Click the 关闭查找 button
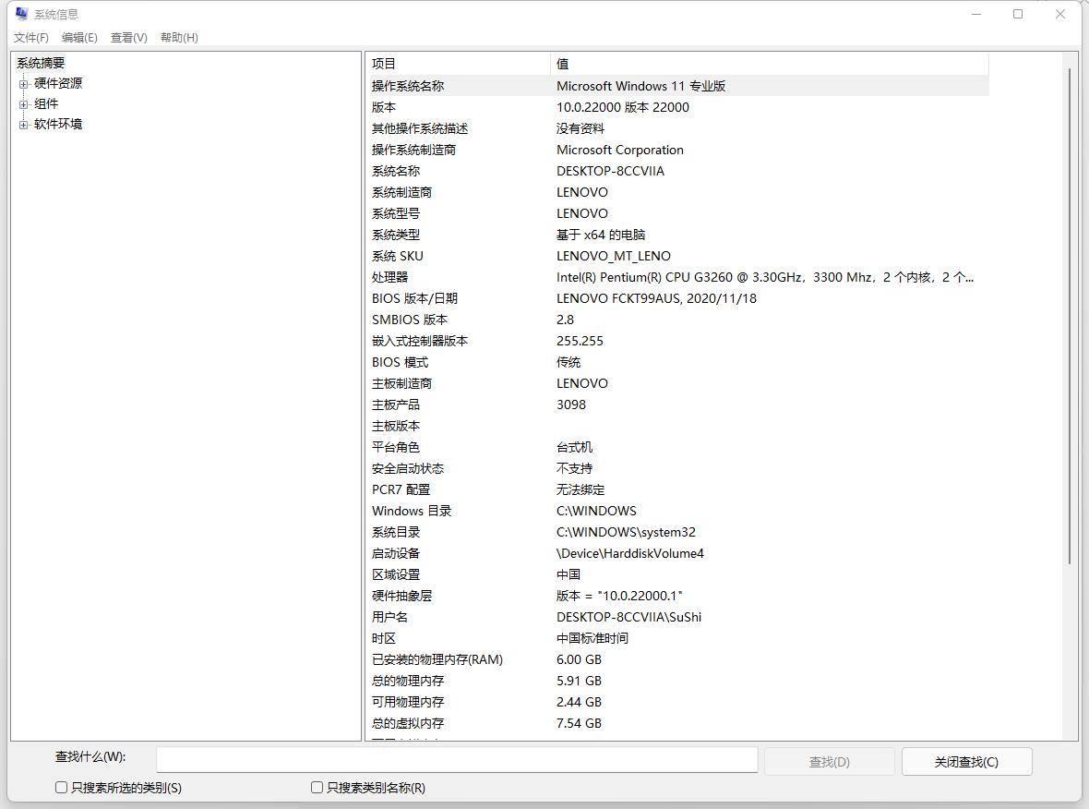1089x809 pixels. coord(966,760)
